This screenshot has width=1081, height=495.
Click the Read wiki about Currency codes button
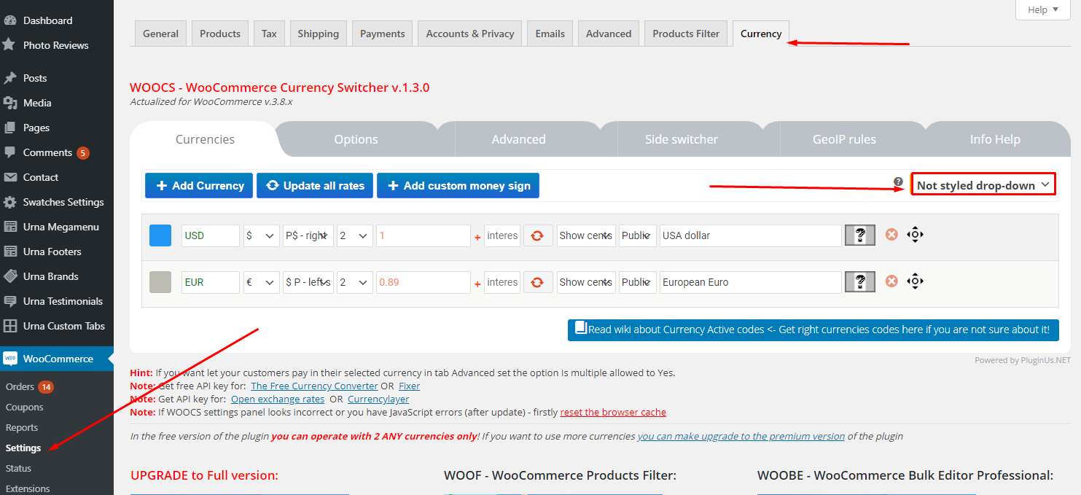(813, 330)
